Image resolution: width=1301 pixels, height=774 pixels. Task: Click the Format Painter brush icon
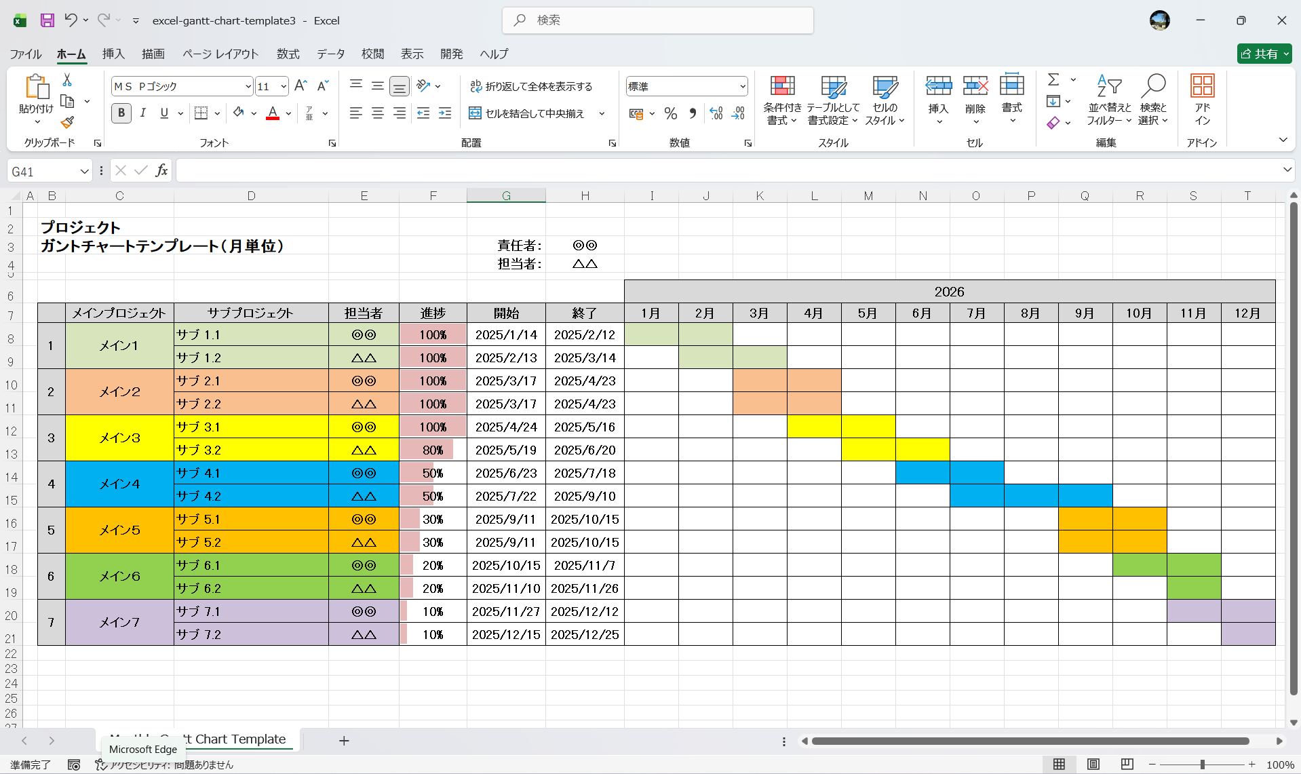point(67,123)
